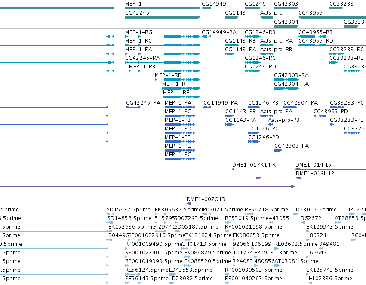Click transcript Aats-pro-RA

tap(277, 41)
